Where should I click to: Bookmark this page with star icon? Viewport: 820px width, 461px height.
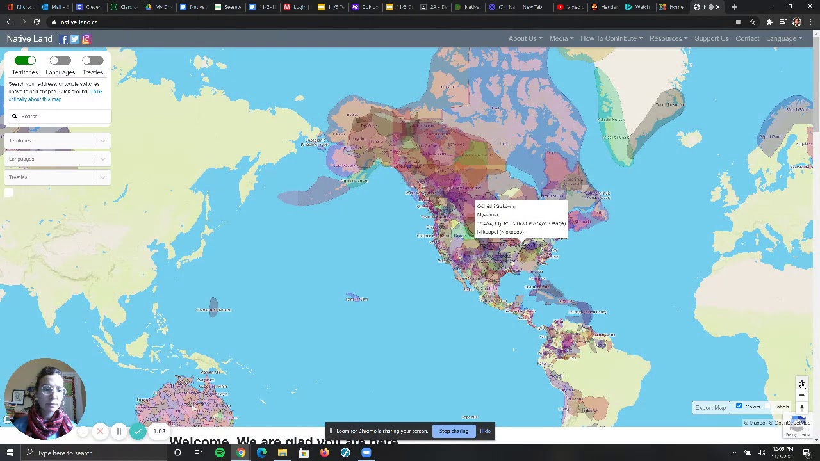pos(752,22)
